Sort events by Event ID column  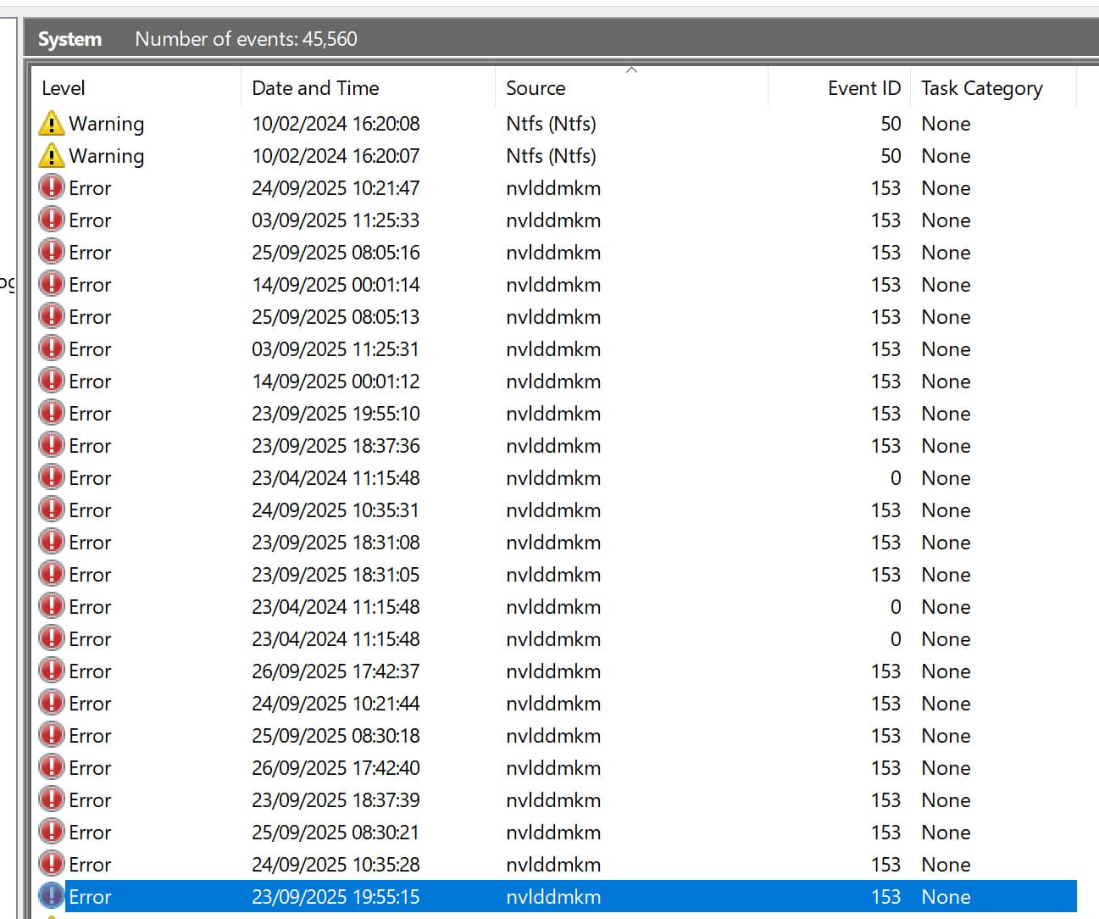[x=863, y=88]
